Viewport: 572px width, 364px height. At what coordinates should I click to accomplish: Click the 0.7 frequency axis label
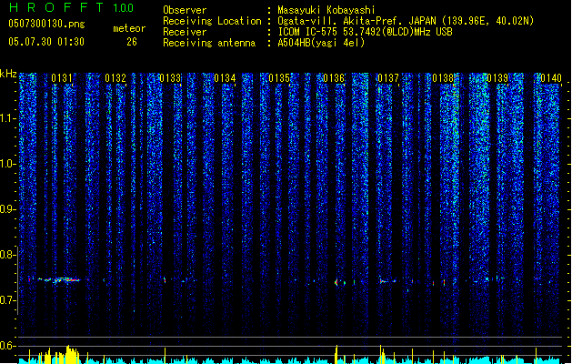click(x=8, y=300)
